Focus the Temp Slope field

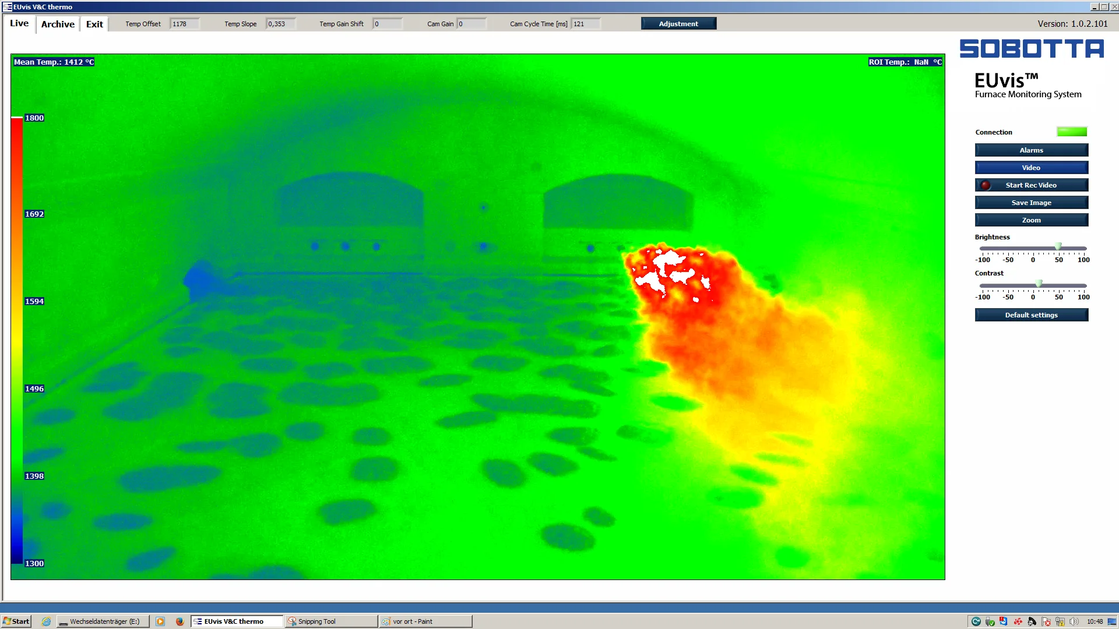point(280,24)
